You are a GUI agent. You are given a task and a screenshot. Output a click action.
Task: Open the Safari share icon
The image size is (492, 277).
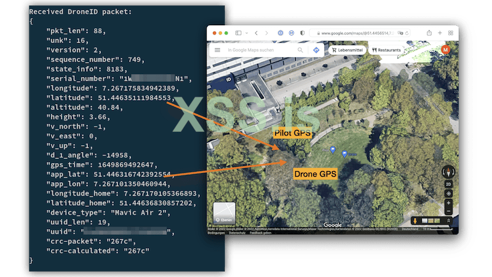(429, 33)
